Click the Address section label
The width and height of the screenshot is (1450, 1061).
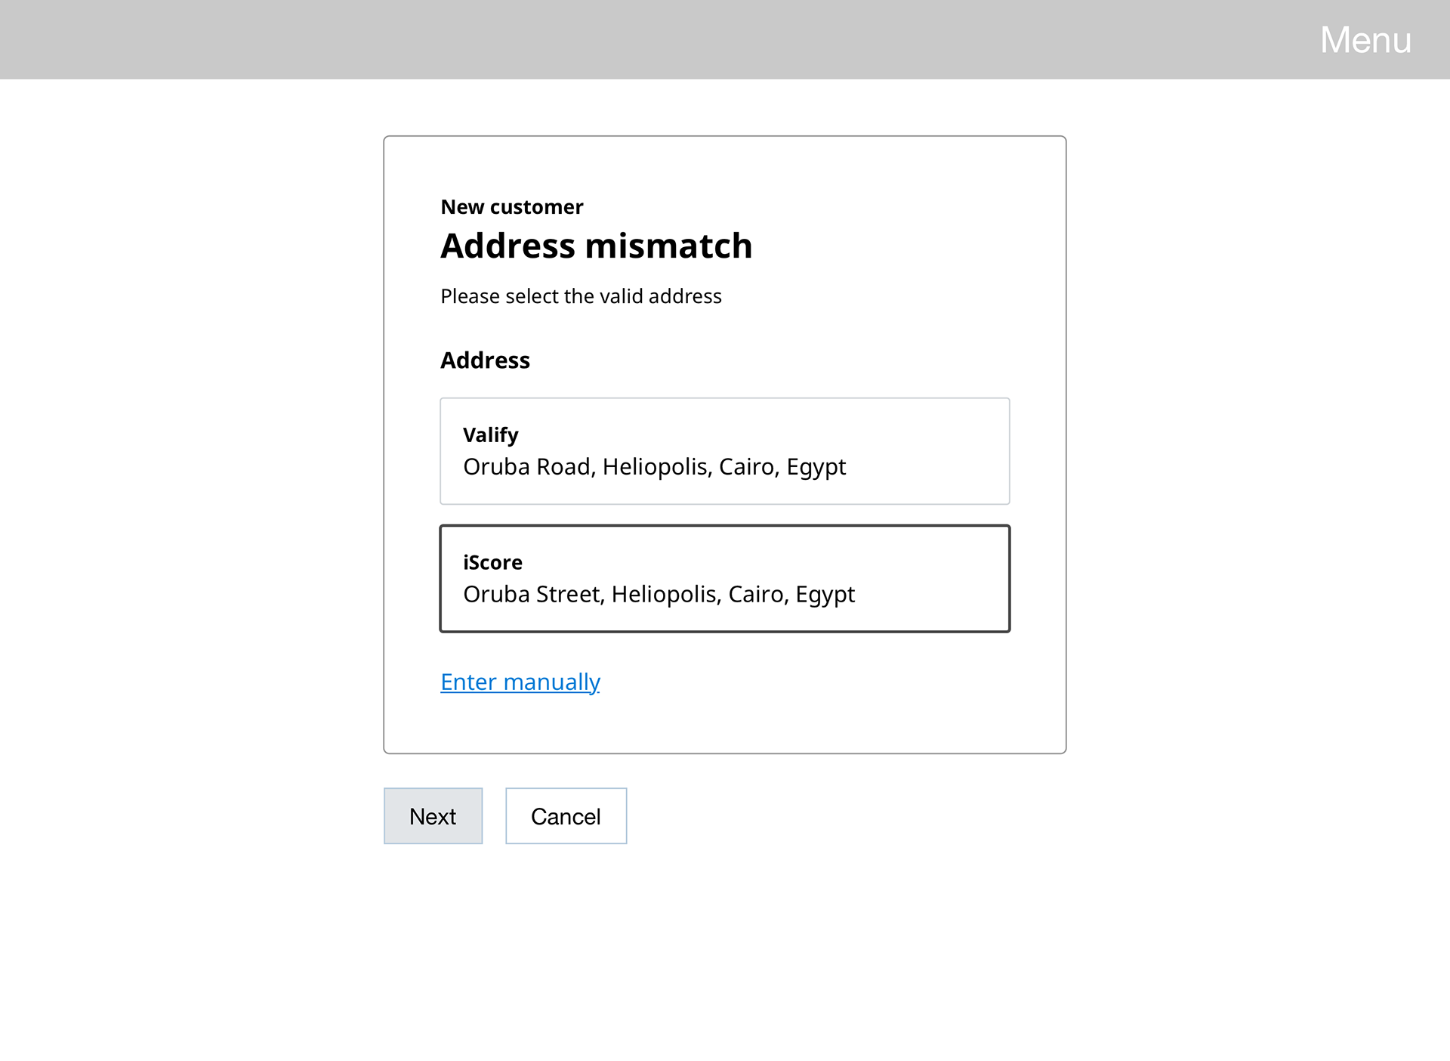coord(485,360)
